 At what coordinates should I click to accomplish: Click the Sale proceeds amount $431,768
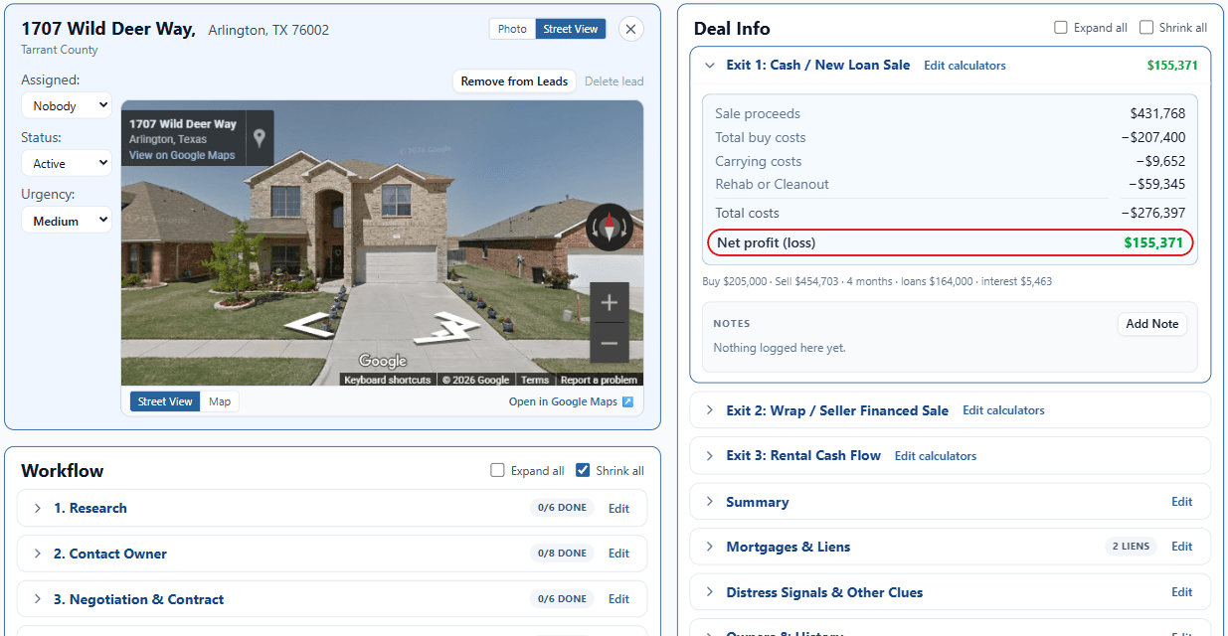coord(1157,114)
